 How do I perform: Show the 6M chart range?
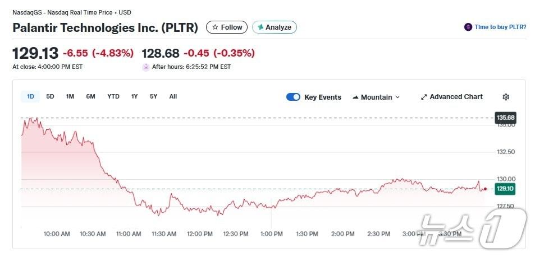[x=90, y=96]
